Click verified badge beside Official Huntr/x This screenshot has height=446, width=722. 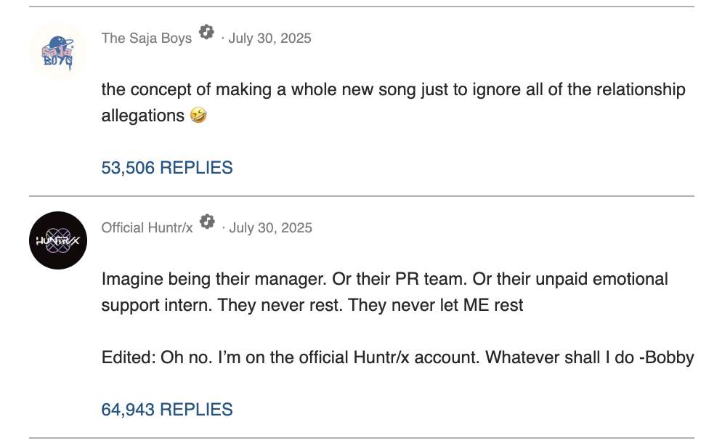click(208, 222)
